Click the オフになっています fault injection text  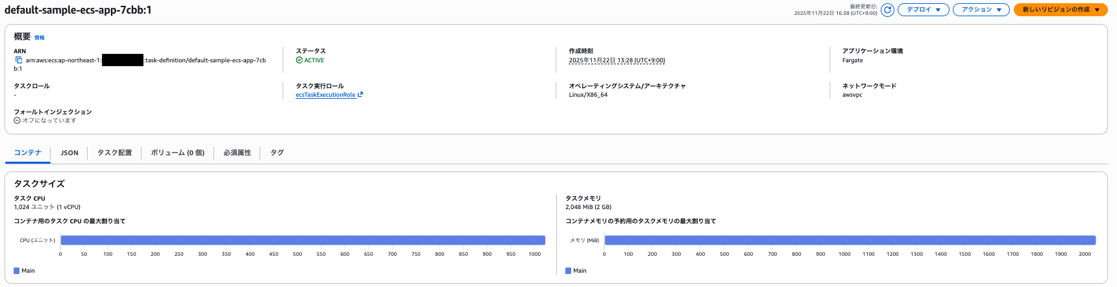(49, 121)
